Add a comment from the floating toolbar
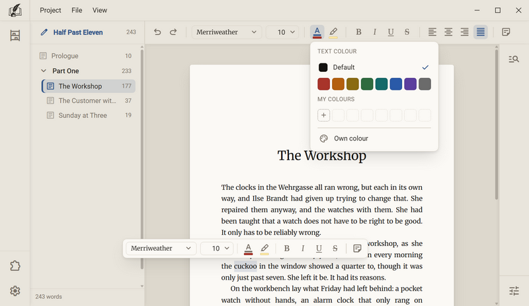This screenshot has width=529, height=306. (357, 249)
